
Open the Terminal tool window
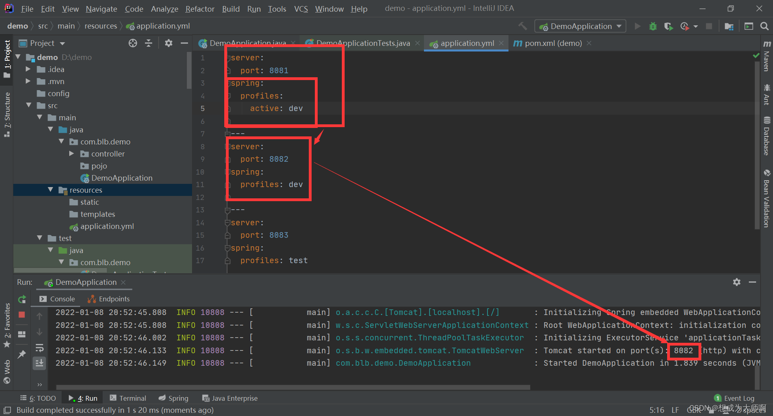pyautogui.click(x=128, y=398)
